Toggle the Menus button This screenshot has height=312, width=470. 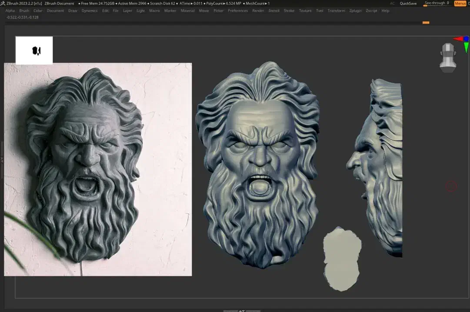460,3
